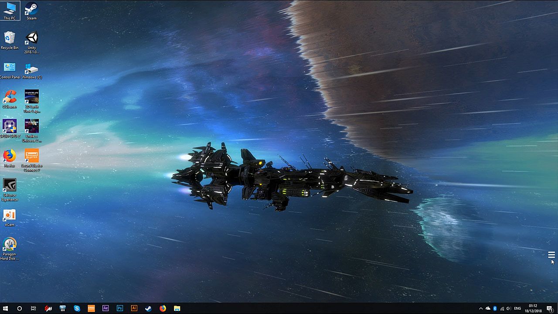
Task: Open OneDrive cloud icon in tray
Action: (488, 308)
